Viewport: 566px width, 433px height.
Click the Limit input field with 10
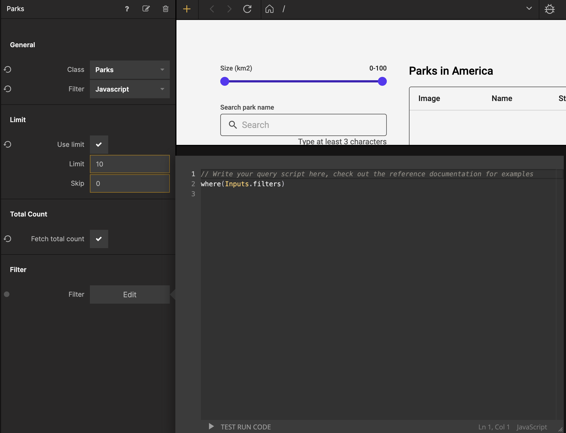pyautogui.click(x=130, y=164)
